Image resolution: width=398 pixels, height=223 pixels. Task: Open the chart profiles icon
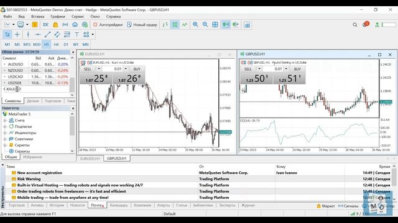pos(21,25)
